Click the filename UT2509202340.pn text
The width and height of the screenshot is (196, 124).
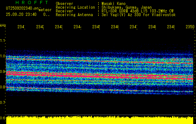(x=22, y=8)
